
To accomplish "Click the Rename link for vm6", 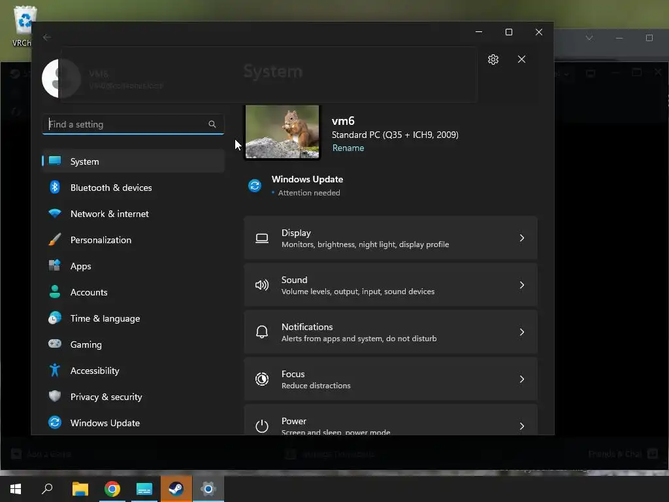I will (348, 148).
